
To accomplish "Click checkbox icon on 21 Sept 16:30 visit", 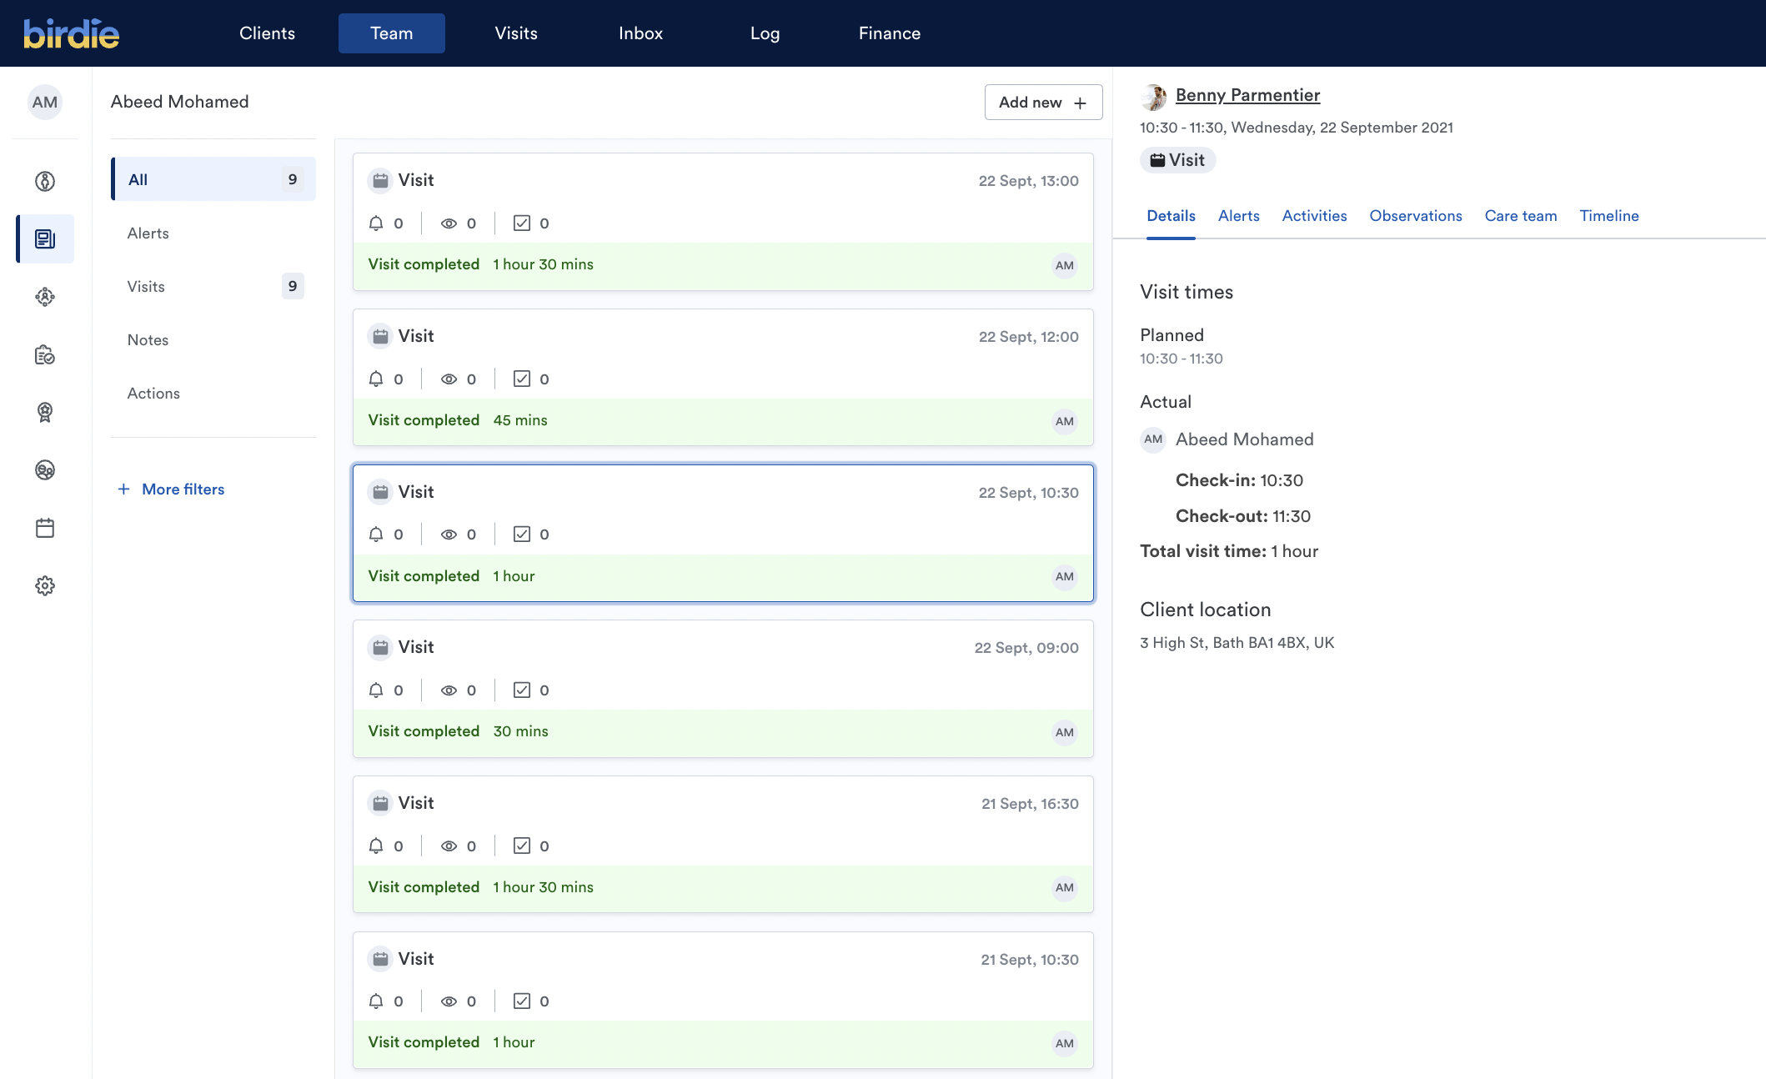I will click(522, 846).
